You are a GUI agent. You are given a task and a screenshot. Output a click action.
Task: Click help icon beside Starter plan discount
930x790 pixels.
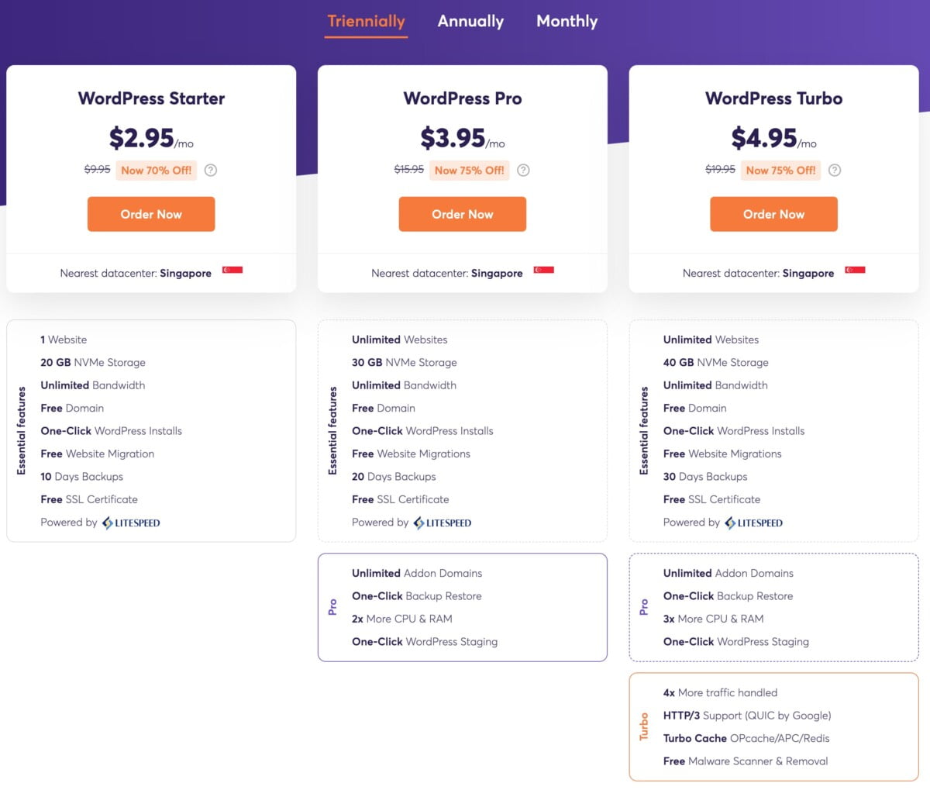tap(211, 171)
